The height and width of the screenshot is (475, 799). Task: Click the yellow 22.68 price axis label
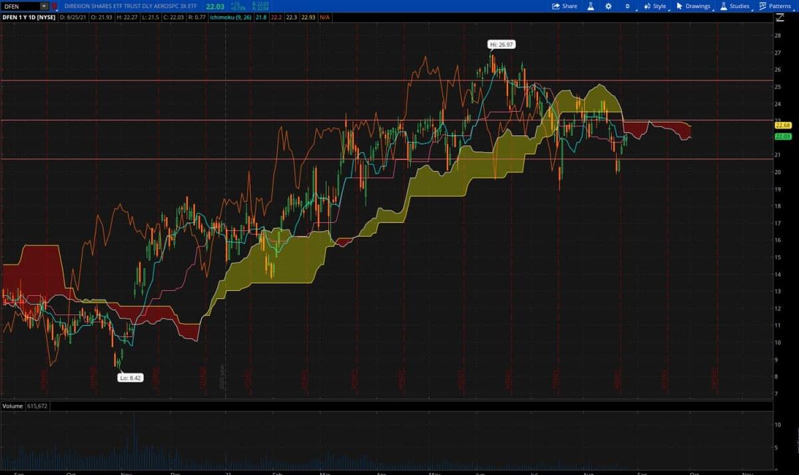click(x=782, y=125)
